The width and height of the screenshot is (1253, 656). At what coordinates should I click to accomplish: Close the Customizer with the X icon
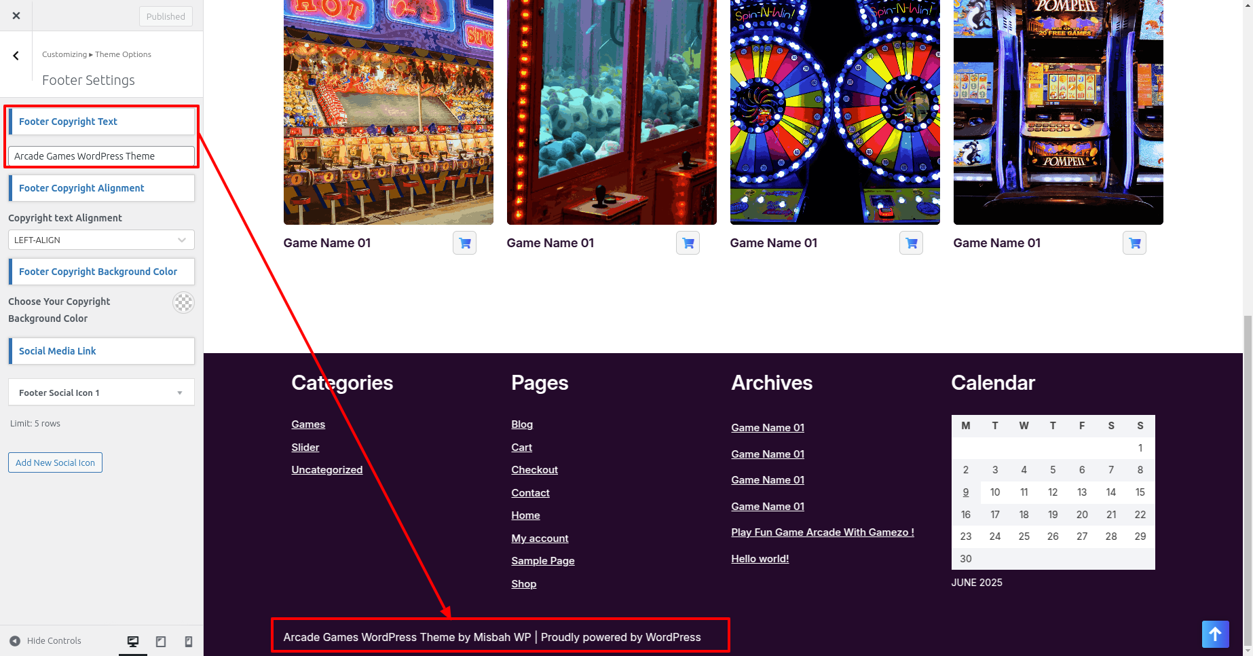click(x=16, y=16)
